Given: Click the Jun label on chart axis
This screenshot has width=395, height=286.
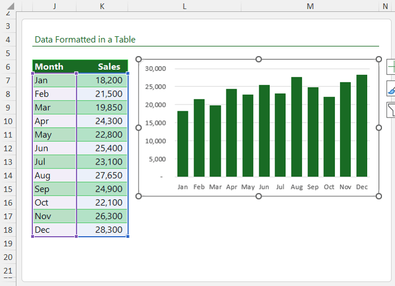Looking at the screenshot, I should pos(264,187).
